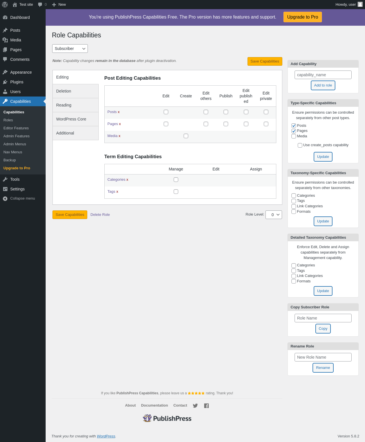The height and width of the screenshot is (442, 365).
Task: Switch to the Reading tab
Action: pos(76,105)
